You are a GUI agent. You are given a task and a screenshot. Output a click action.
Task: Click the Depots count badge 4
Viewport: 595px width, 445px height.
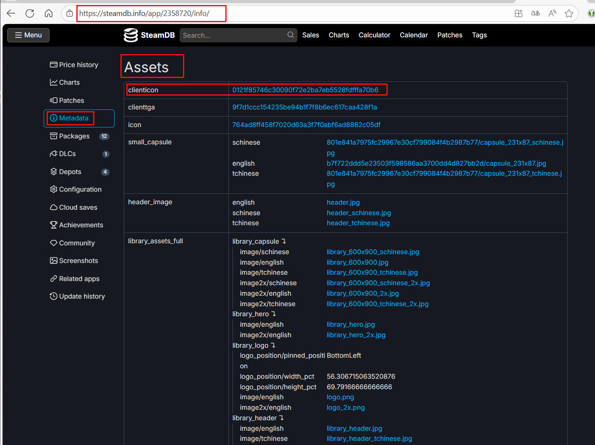[x=105, y=172]
